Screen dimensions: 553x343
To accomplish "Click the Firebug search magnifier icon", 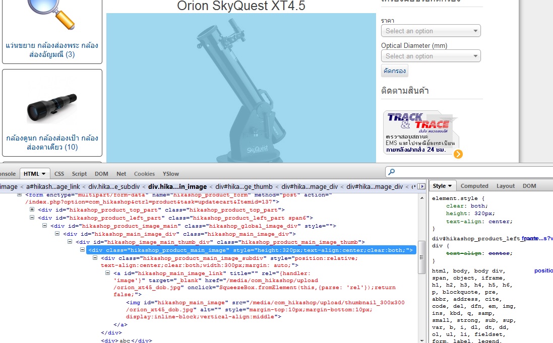I will coord(392,172).
